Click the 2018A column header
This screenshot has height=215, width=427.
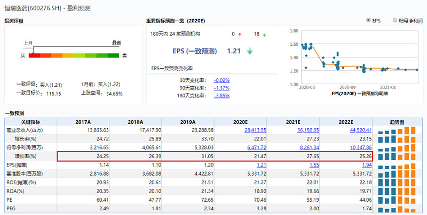point(136,122)
